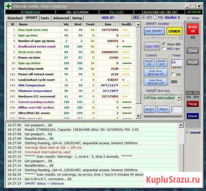Screen dimensions: 206x191
Task: Open the Off-line data collect dropdown
Action: coord(179,98)
